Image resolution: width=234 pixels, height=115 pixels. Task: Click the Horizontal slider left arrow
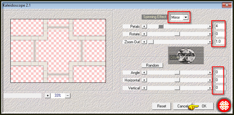(x=144, y=80)
